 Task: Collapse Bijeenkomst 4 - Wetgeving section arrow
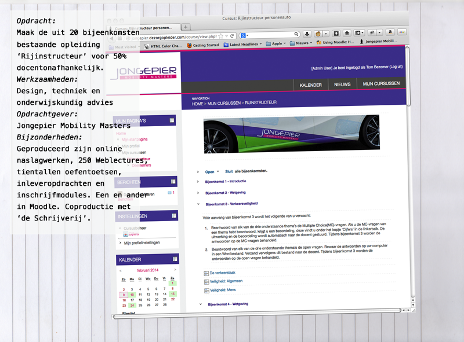pos(200,304)
